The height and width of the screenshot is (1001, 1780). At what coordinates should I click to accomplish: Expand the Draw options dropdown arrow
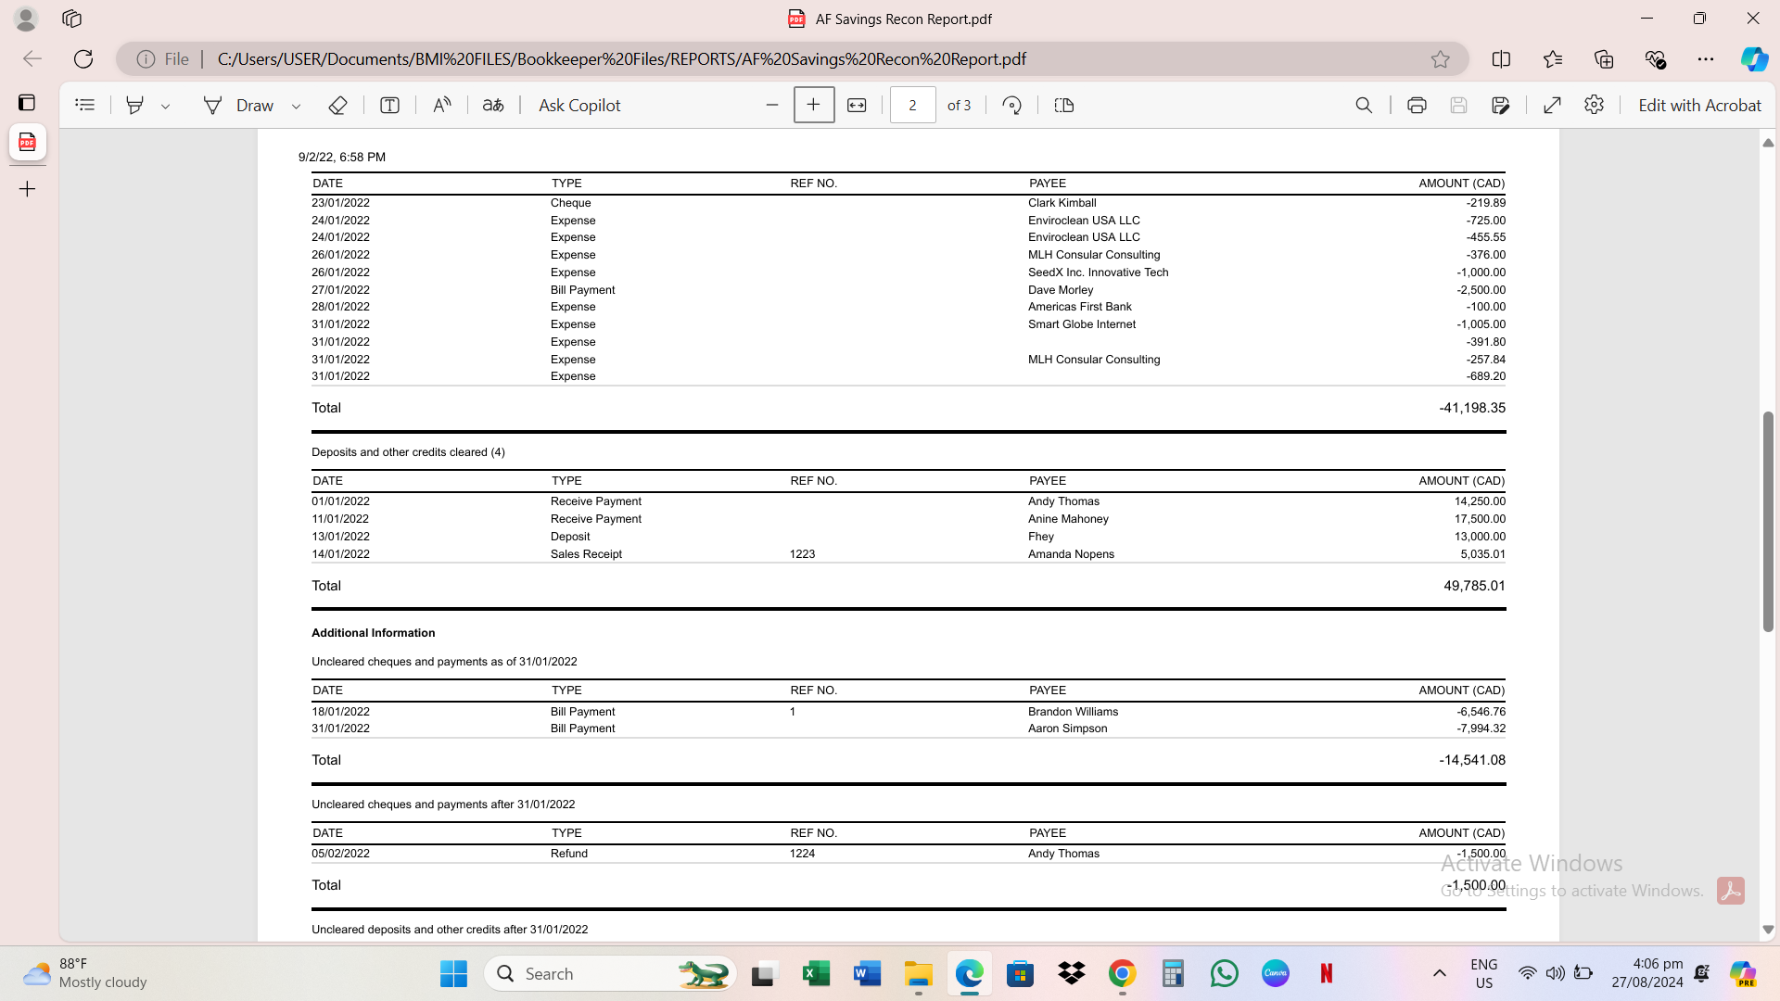point(297,107)
